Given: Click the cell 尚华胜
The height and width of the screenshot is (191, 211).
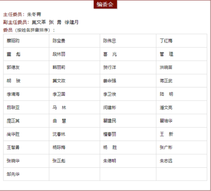Looking at the screenshot, I should tap(26, 134).
